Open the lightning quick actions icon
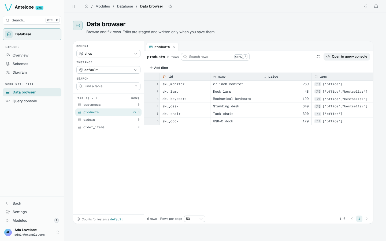Image resolution: width=386 pixels, height=241 pixels. [x=366, y=6]
